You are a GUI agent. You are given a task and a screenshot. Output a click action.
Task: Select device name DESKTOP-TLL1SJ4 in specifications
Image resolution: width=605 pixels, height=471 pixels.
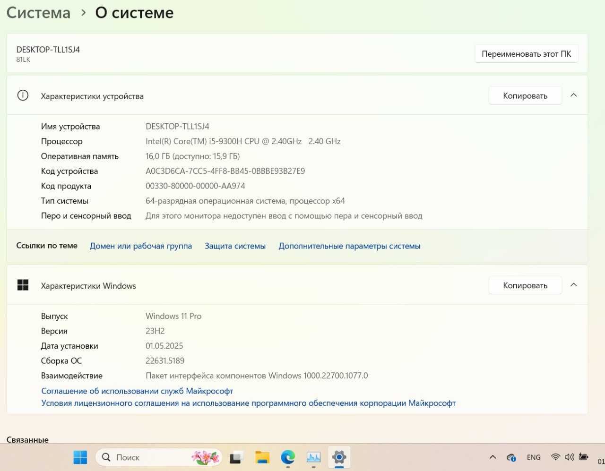pos(177,127)
